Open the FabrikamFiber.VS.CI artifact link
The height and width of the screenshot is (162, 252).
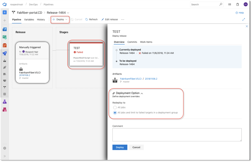pyautogui.click(x=131, y=79)
